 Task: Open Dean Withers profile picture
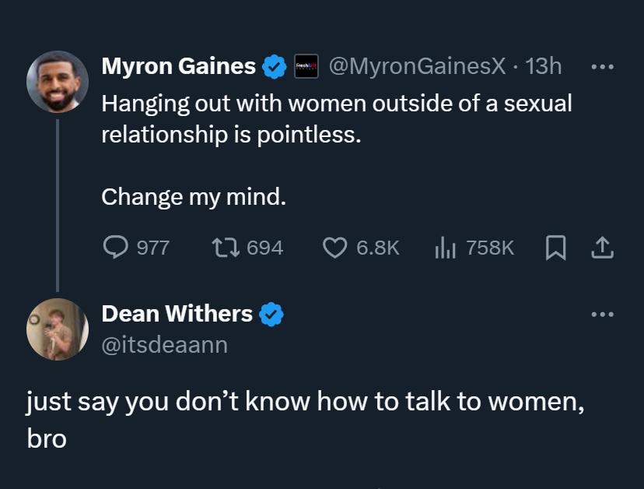58,329
